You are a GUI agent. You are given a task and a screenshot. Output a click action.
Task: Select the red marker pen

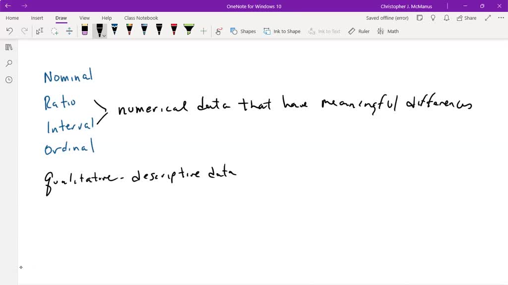[174, 31]
